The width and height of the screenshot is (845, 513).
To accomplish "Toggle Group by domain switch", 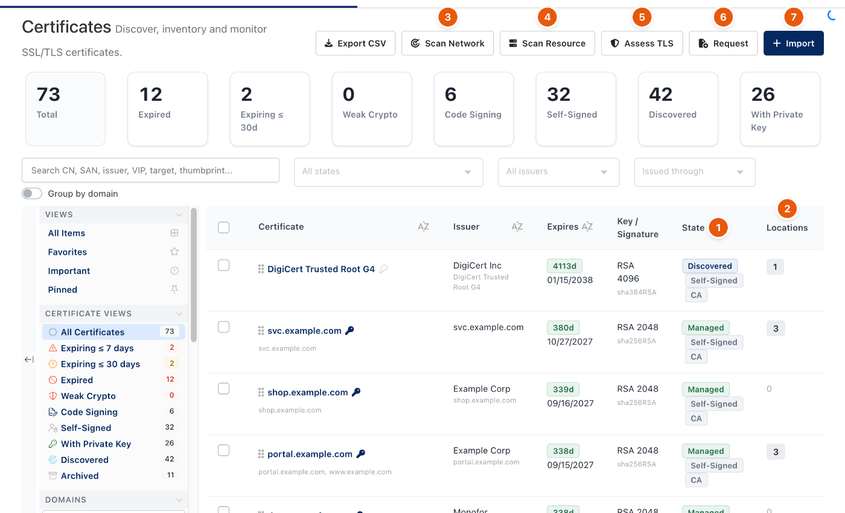I will click(x=32, y=194).
